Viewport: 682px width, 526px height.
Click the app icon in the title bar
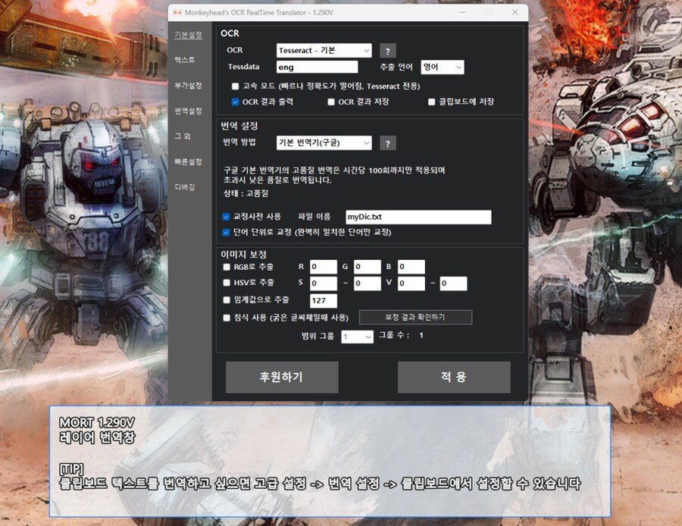click(177, 13)
